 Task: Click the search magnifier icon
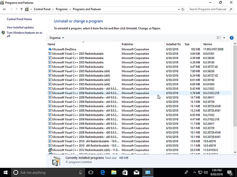tap(231, 9)
